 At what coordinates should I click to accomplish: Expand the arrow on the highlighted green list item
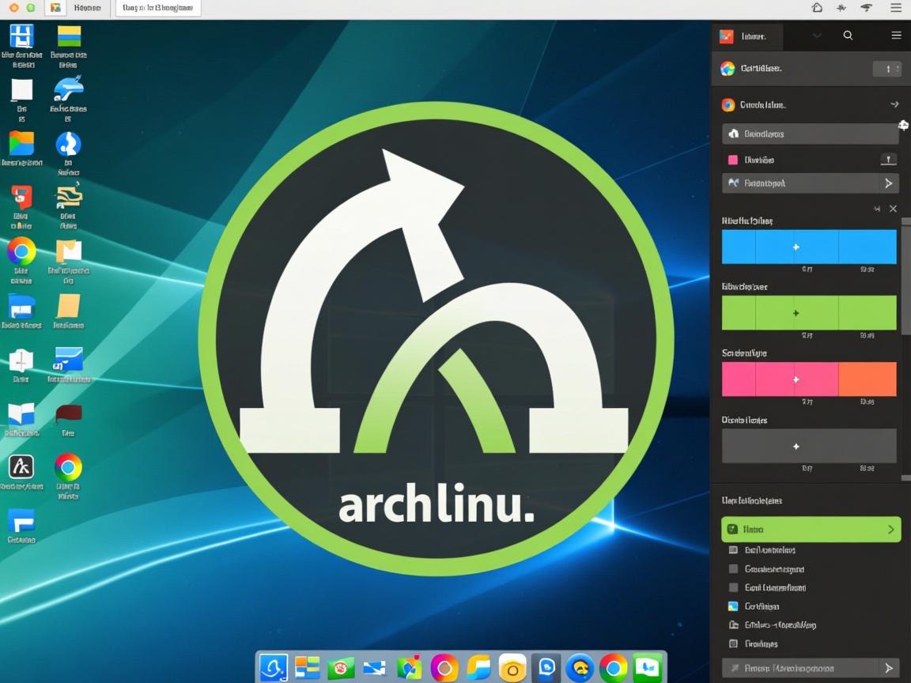pos(890,529)
